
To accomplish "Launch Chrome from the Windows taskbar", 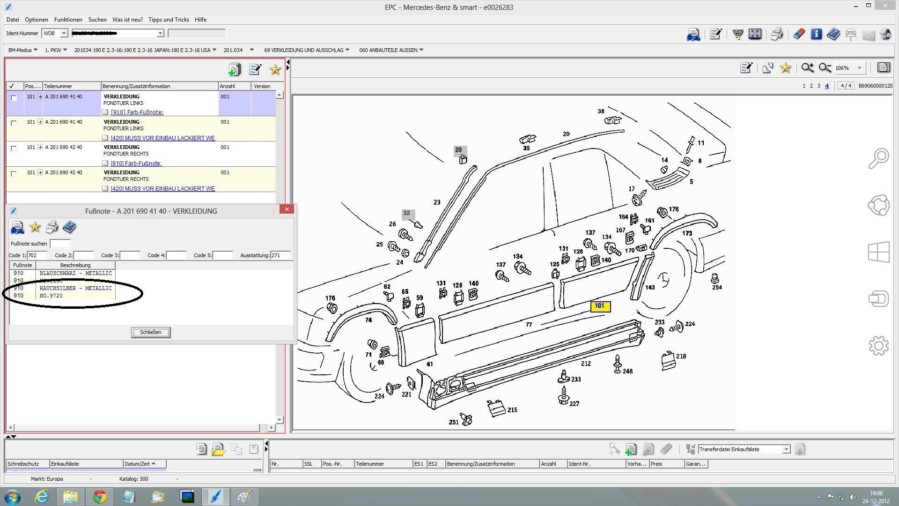I will pyautogui.click(x=99, y=497).
